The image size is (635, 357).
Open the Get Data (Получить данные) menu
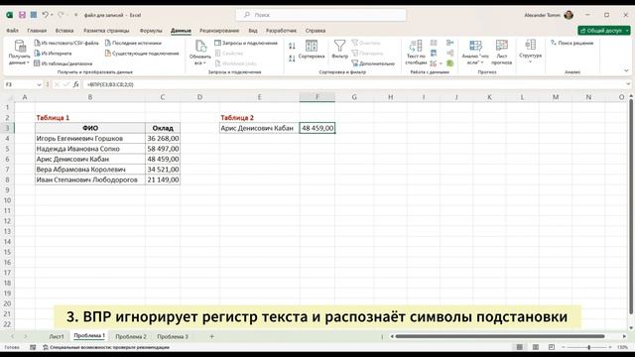point(19,53)
